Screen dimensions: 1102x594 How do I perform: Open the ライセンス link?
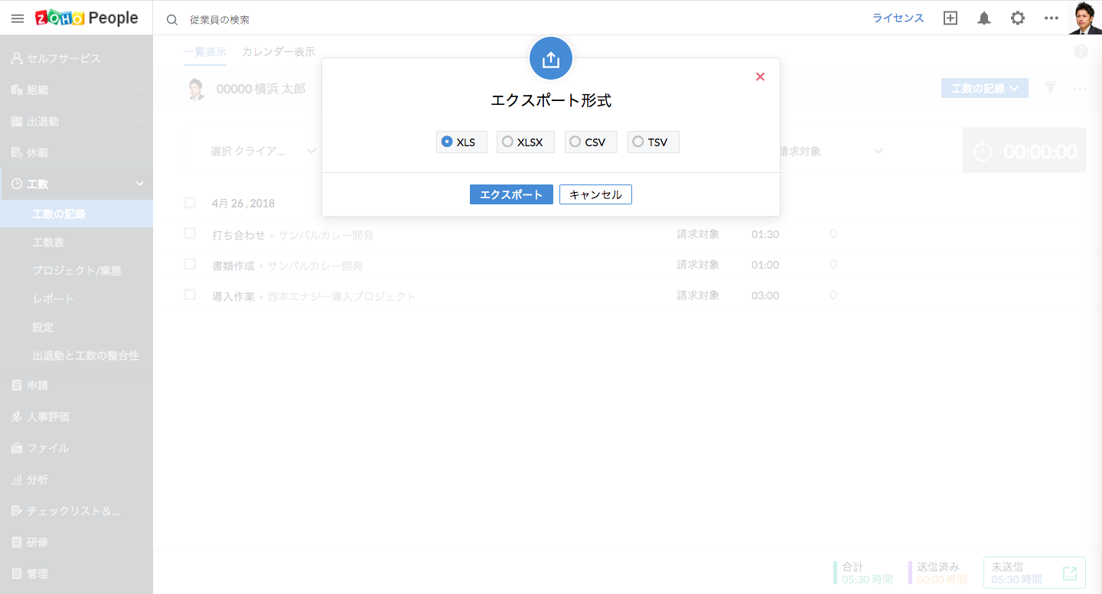point(898,18)
